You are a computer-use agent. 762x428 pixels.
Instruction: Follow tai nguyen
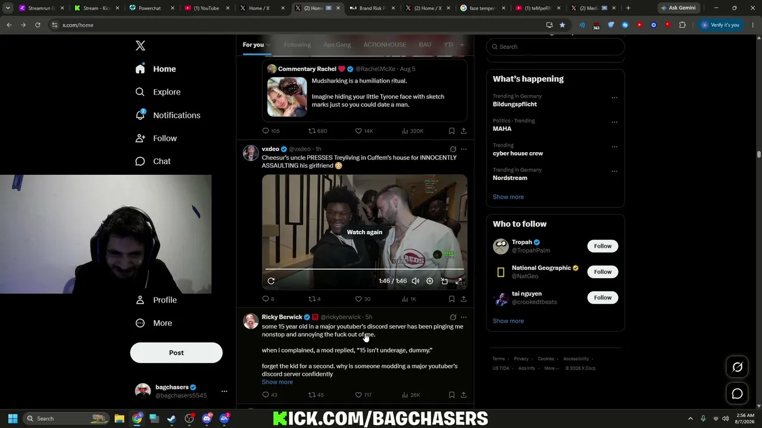click(x=602, y=298)
